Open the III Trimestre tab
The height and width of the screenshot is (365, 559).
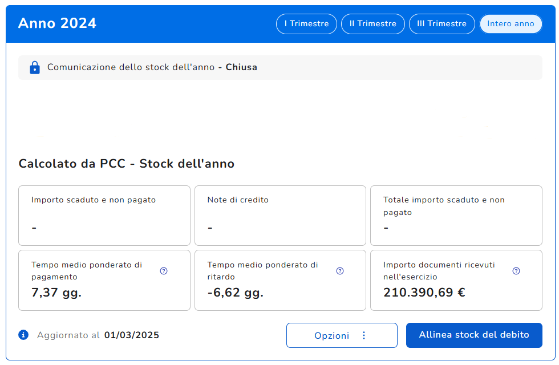(441, 24)
